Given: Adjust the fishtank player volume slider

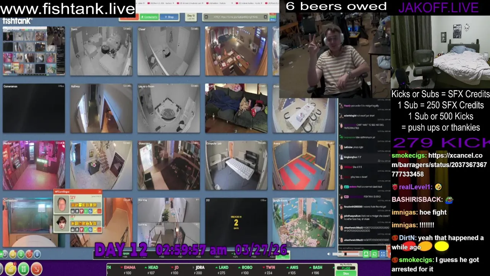Looking at the screenshot, I should tap(346, 254).
